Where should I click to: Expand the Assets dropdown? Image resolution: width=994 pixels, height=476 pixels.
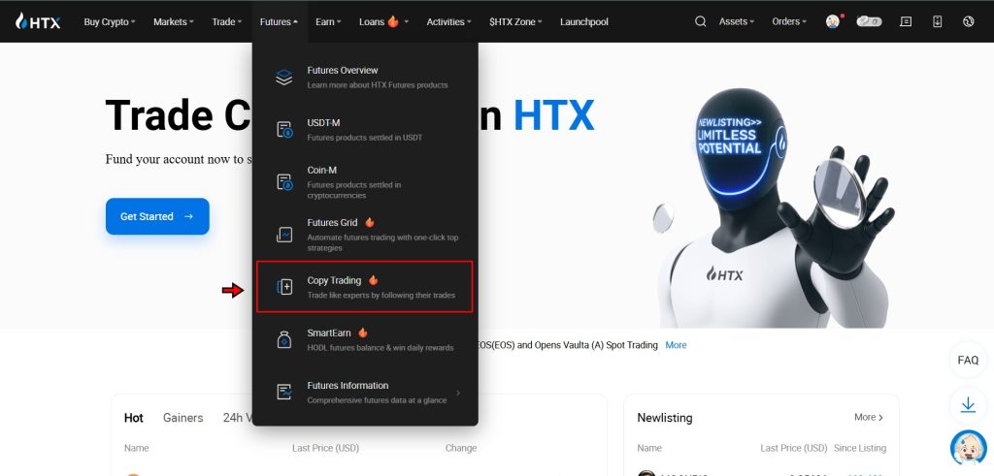click(737, 21)
